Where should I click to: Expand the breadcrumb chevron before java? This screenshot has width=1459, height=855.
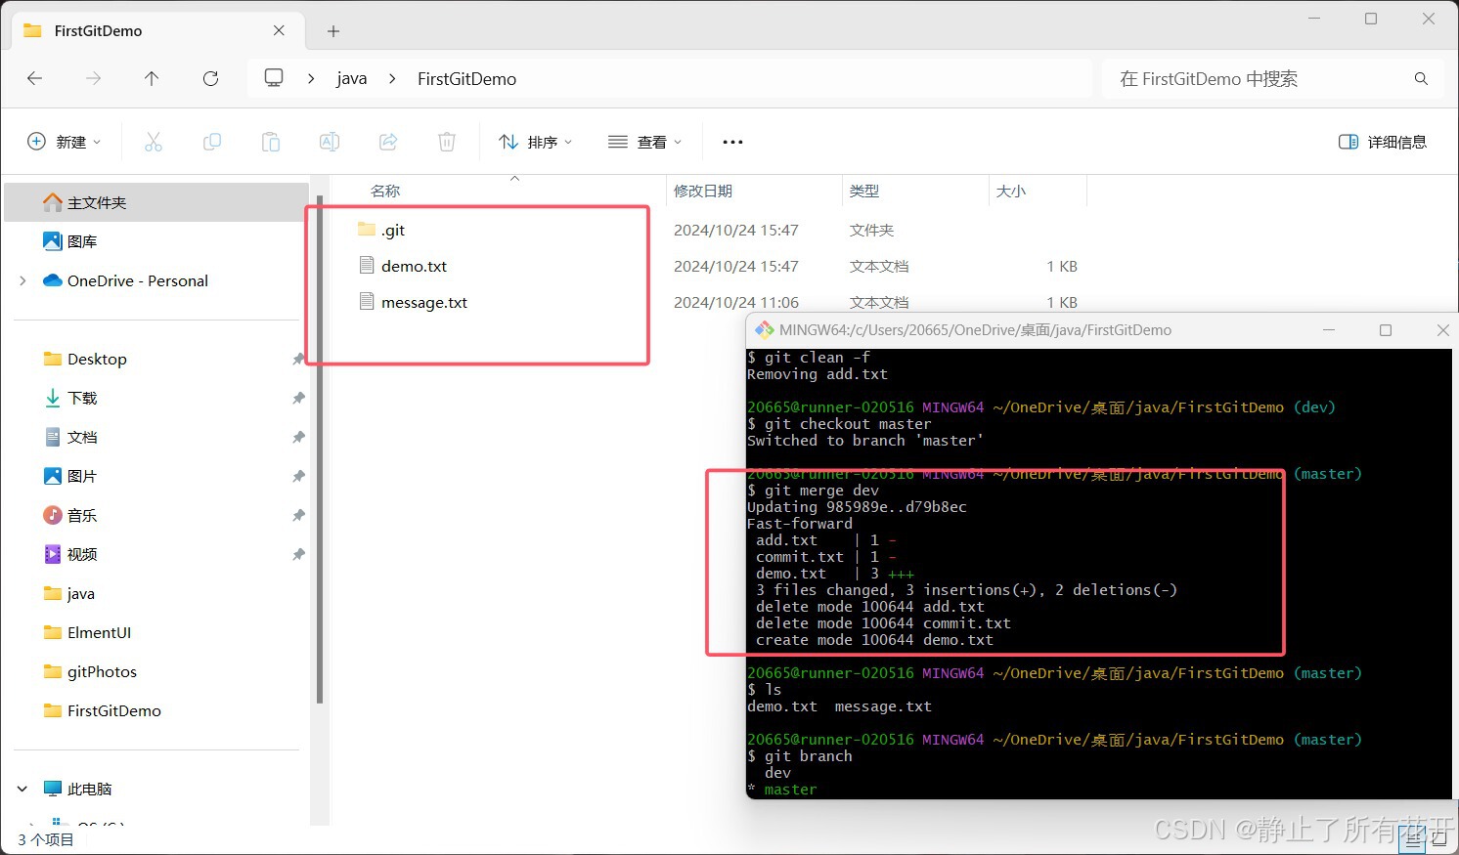click(311, 78)
